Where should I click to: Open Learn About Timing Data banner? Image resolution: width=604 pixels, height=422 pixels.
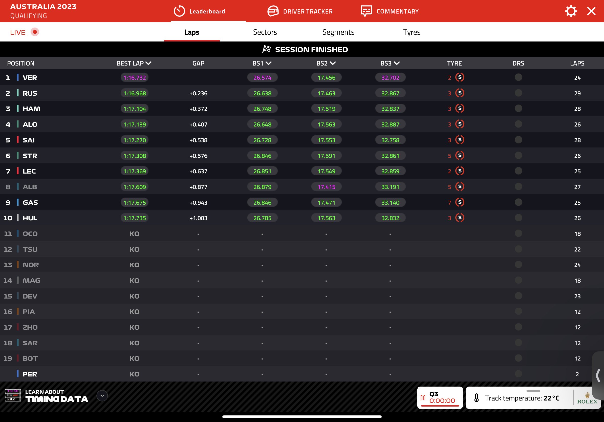pyautogui.click(x=56, y=396)
